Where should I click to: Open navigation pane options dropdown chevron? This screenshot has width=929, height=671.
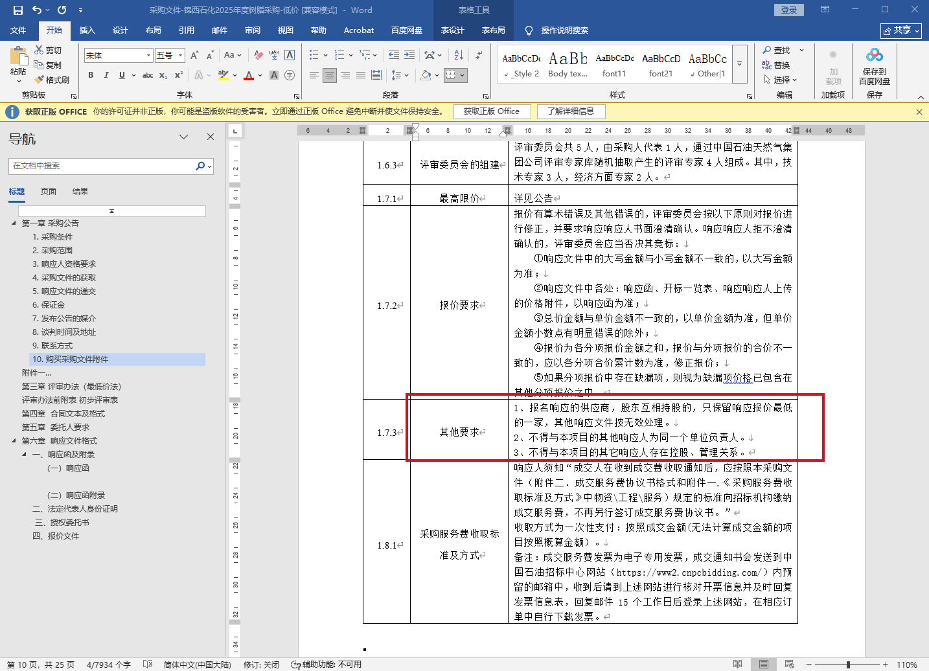tap(184, 137)
